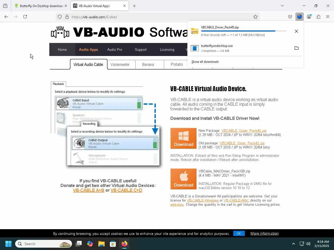Open the VB-CABLE C+D link
Screen dimensions: 334x250
pyautogui.click(x=126, y=190)
